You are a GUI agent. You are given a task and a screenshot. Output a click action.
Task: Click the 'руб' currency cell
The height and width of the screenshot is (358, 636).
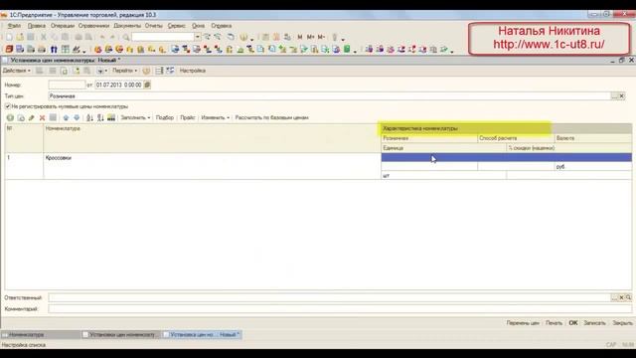coord(592,167)
